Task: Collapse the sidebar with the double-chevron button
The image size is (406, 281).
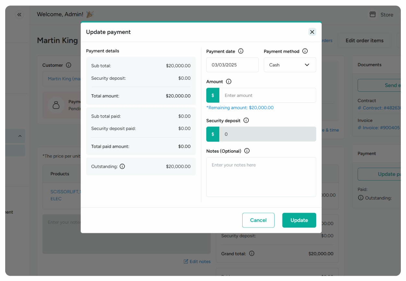Action: pyautogui.click(x=19, y=15)
